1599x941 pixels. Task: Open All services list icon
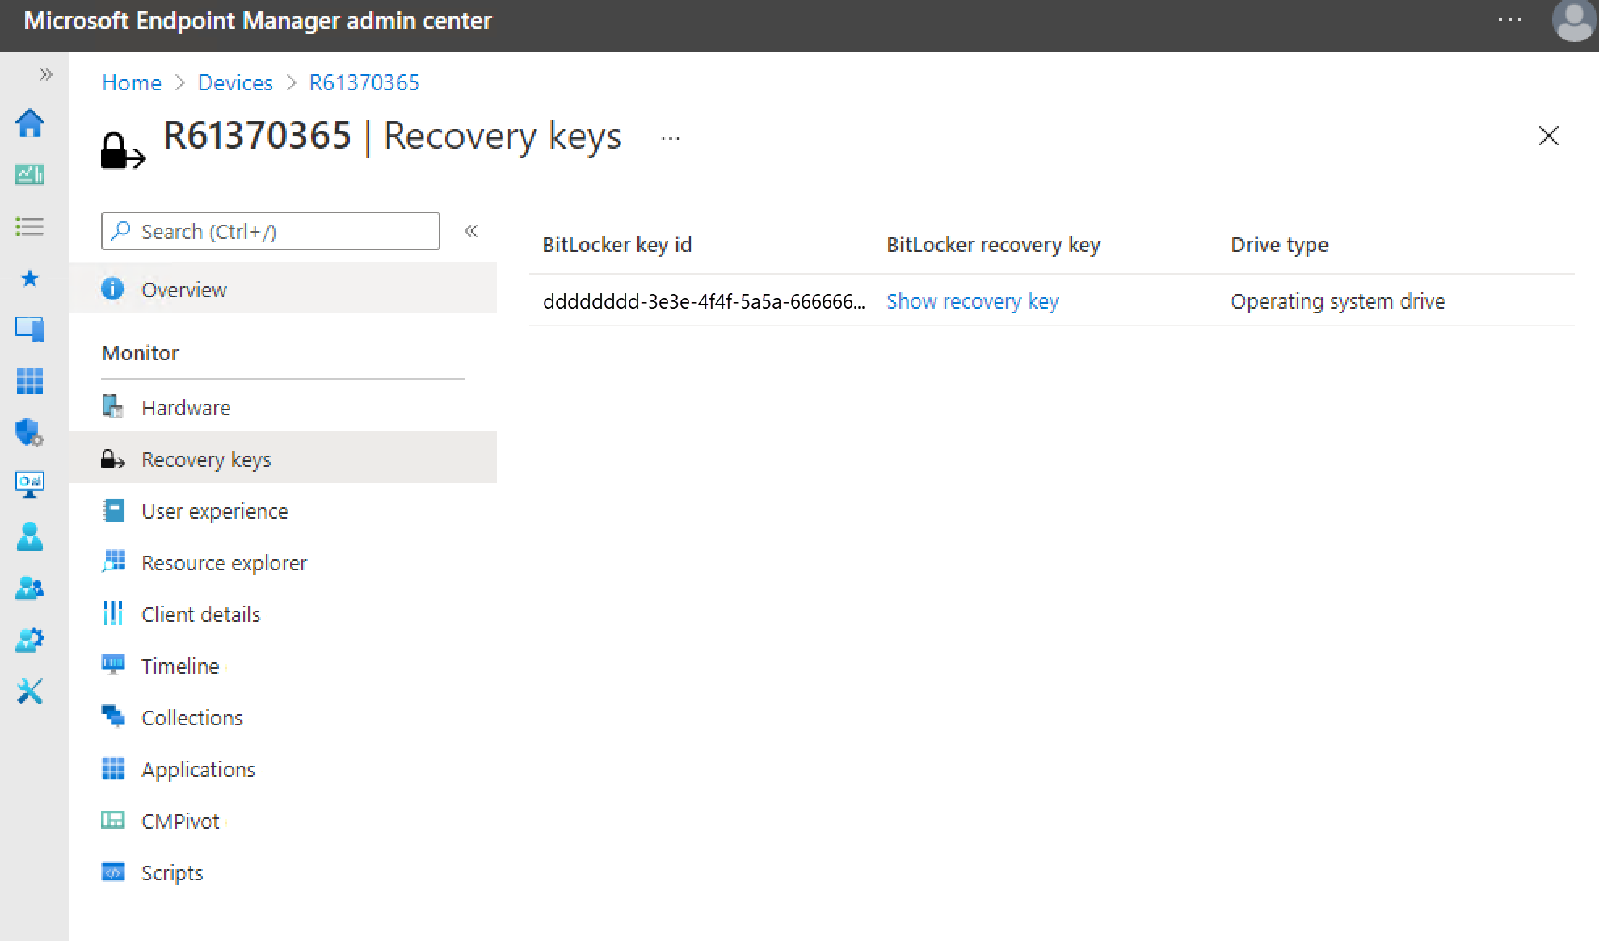point(30,226)
